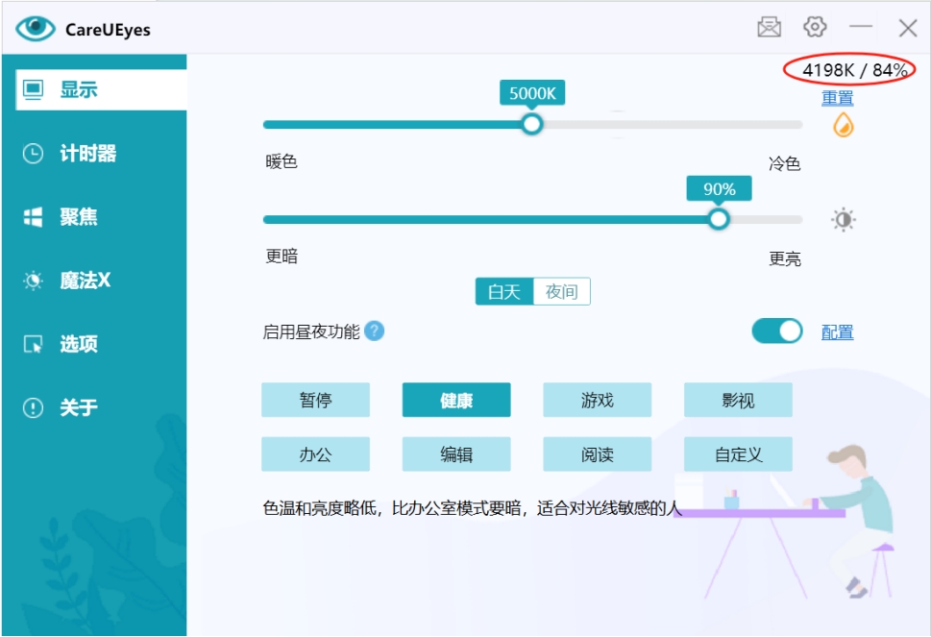Image resolution: width=931 pixels, height=637 pixels.
Task: Open settings via the gear icon
Action: [x=815, y=28]
